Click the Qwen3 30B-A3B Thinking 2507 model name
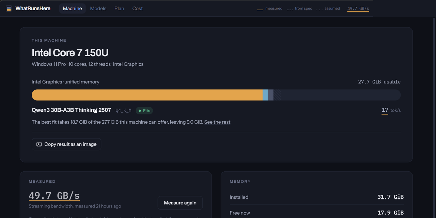Screen dimensions: 436x218 point(72,110)
